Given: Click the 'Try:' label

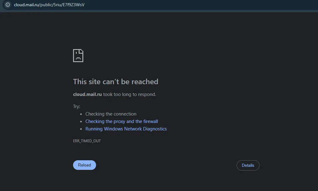Looking at the screenshot, I should (x=76, y=107).
